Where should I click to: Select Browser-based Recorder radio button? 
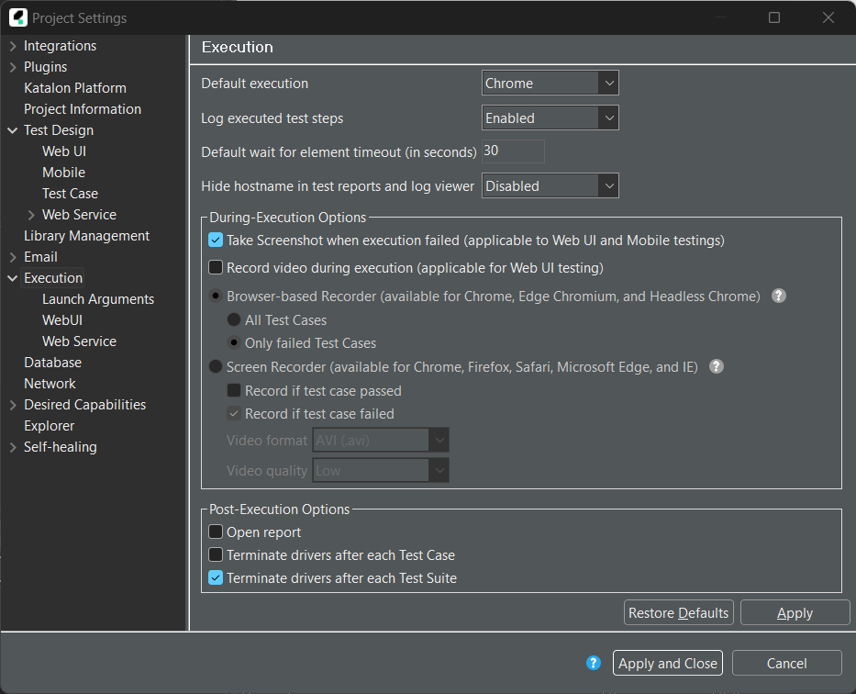[x=216, y=296]
